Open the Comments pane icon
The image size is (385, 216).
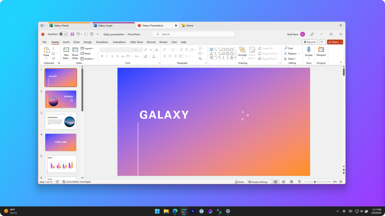(x=322, y=42)
